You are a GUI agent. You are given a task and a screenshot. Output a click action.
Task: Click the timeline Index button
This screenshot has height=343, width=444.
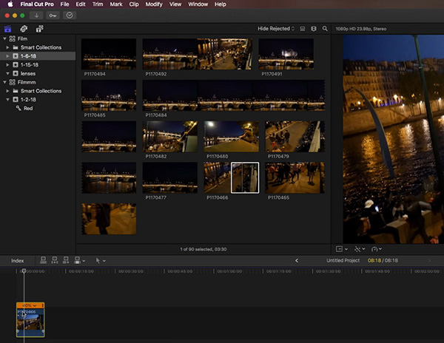18,261
